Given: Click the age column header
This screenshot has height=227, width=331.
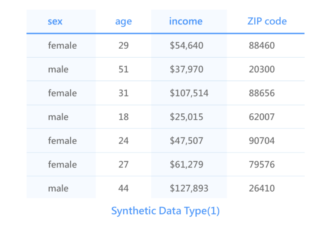Looking at the screenshot, I should coord(124,22).
